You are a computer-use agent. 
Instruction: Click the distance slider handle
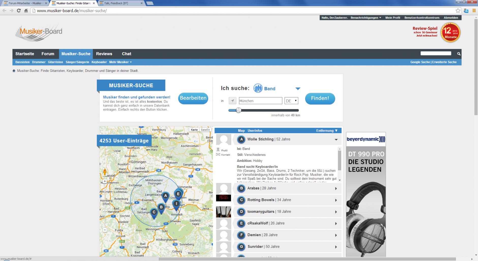pos(238,110)
